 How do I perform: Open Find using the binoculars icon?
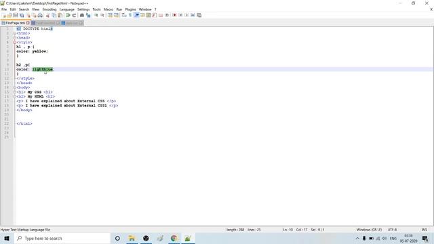[x=81, y=15]
